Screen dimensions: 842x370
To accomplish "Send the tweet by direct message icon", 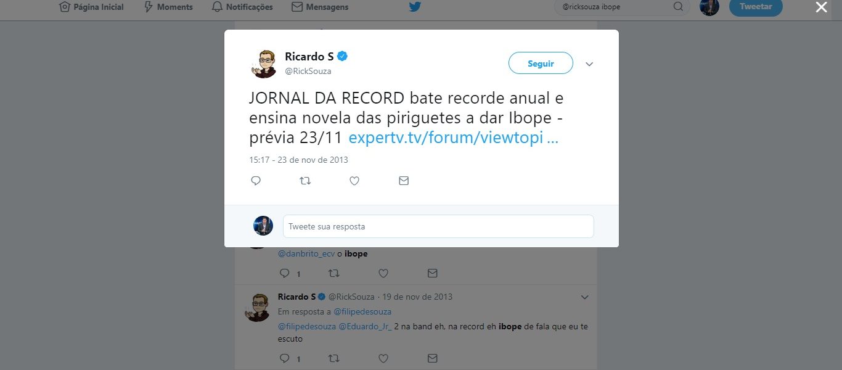I will (x=404, y=181).
